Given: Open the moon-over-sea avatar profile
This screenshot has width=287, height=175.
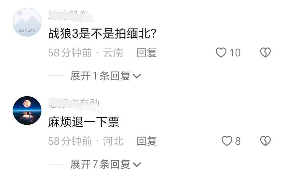Looking at the screenshot, I should tap(27, 110).
